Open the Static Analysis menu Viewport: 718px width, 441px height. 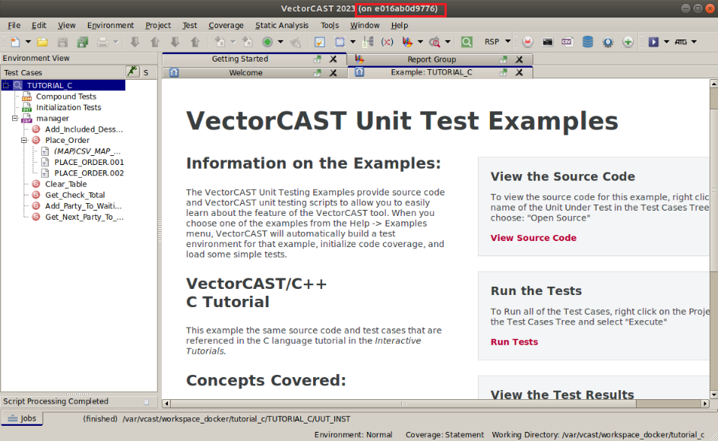click(282, 25)
